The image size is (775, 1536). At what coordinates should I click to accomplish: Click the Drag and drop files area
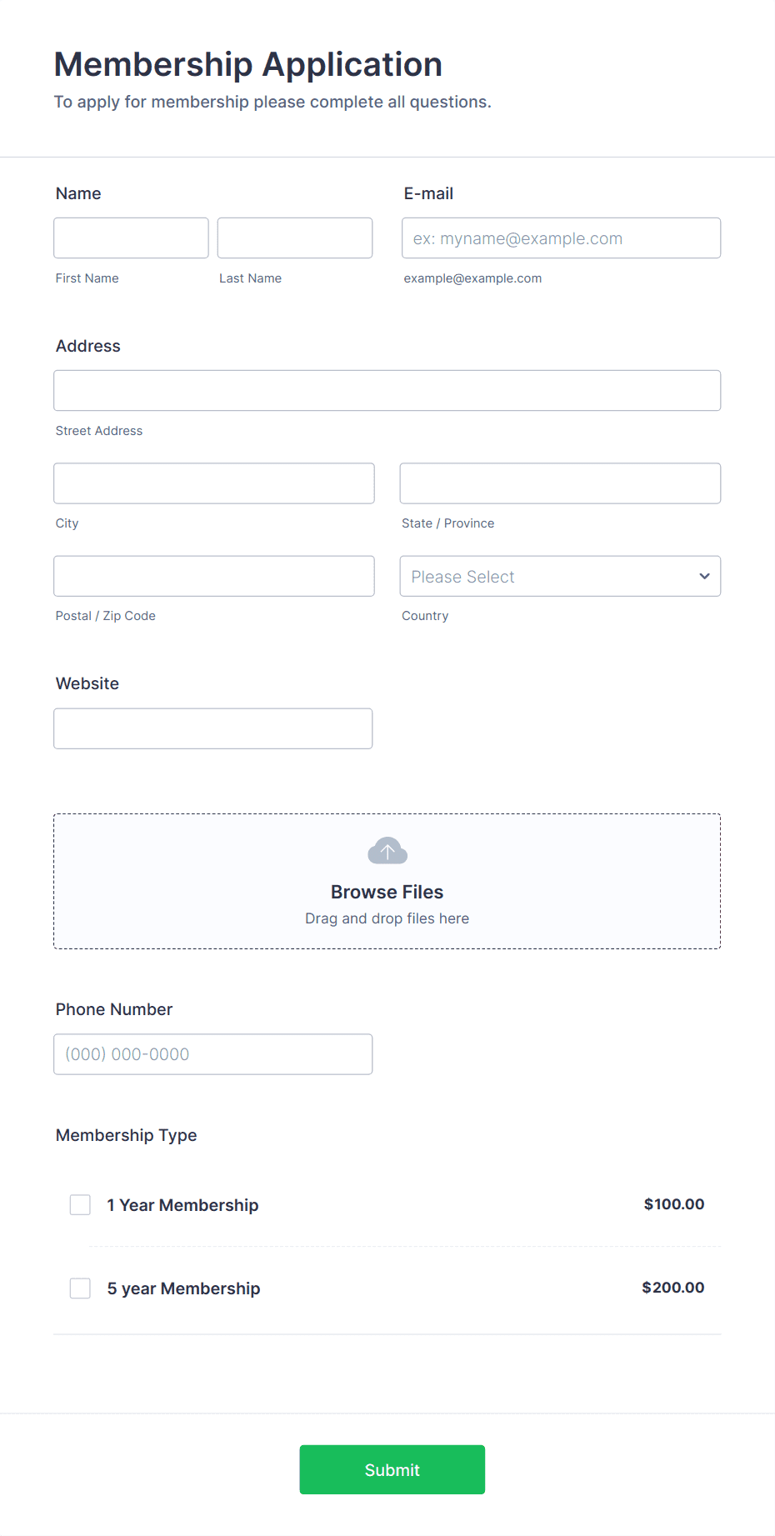387,881
